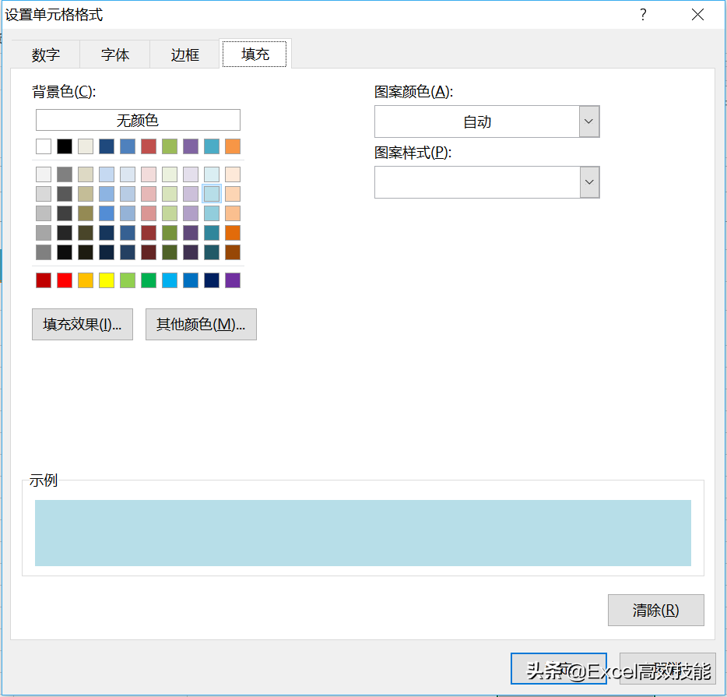Image resolution: width=727 pixels, height=697 pixels.
Task: Click the 图案样式 combo box field
Action: pyautogui.click(x=486, y=182)
